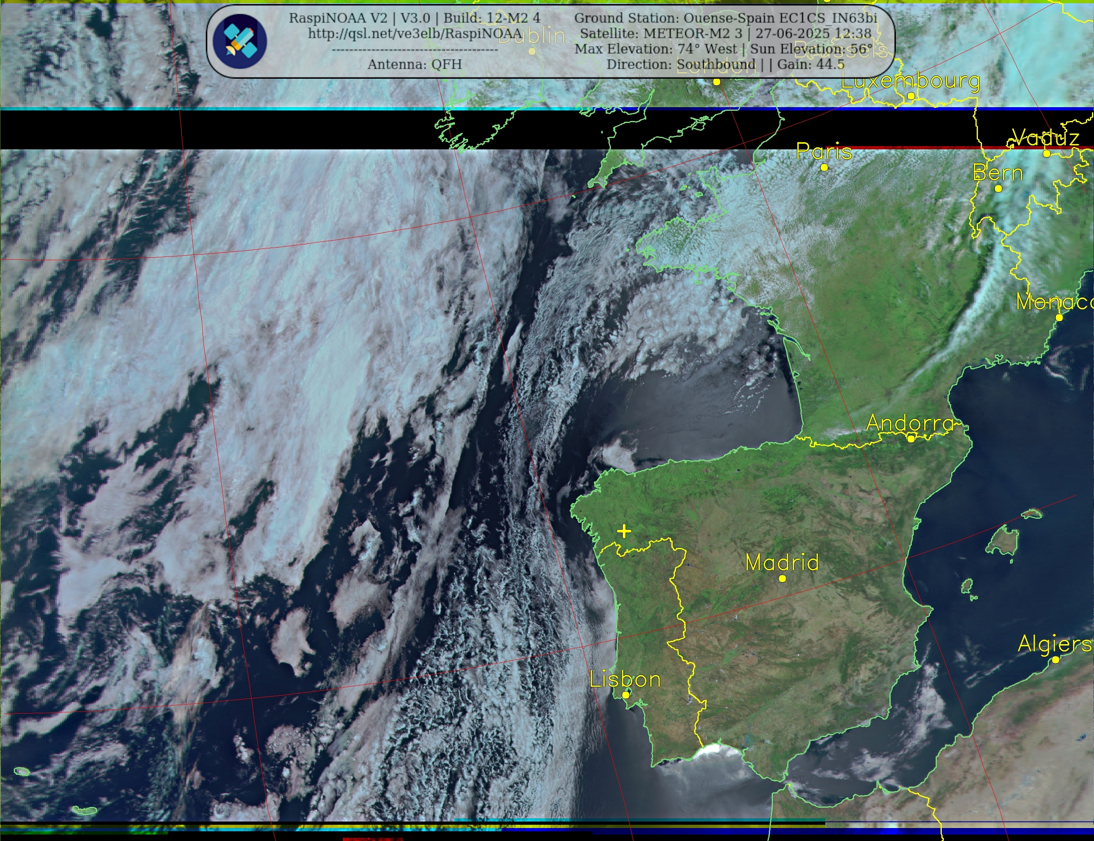Click the Algiers city label
This screenshot has width=1094, height=841.
(1055, 644)
